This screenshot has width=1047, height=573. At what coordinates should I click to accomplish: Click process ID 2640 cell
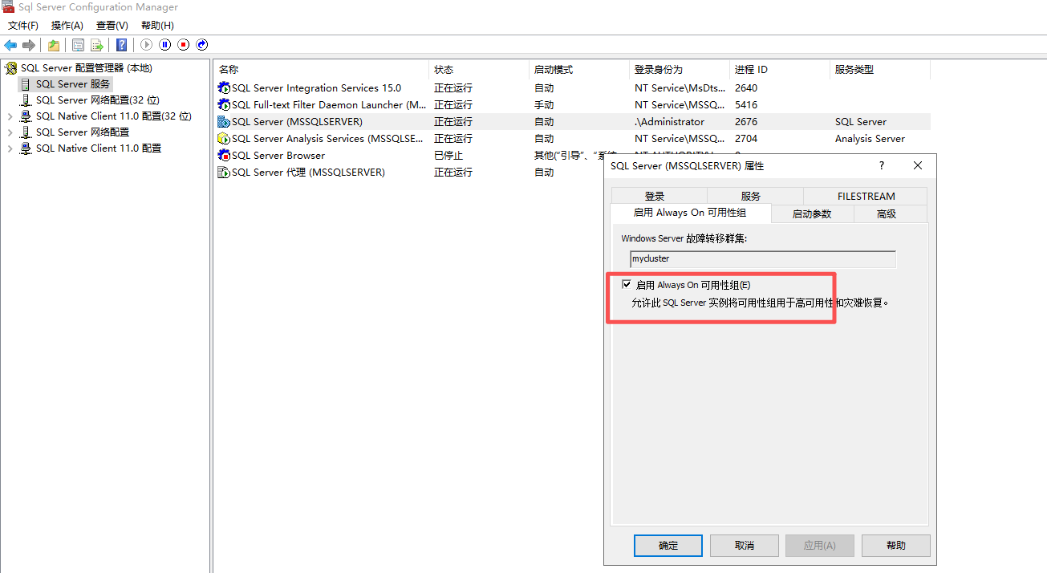(746, 88)
